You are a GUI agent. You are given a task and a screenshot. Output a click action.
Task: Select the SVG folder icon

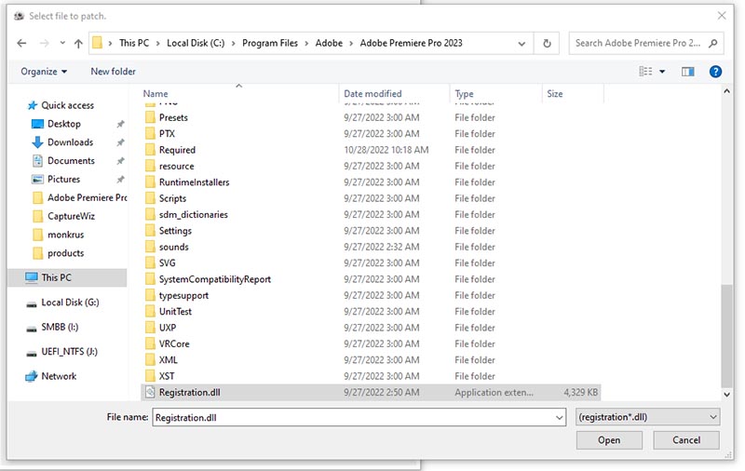pyautogui.click(x=150, y=262)
